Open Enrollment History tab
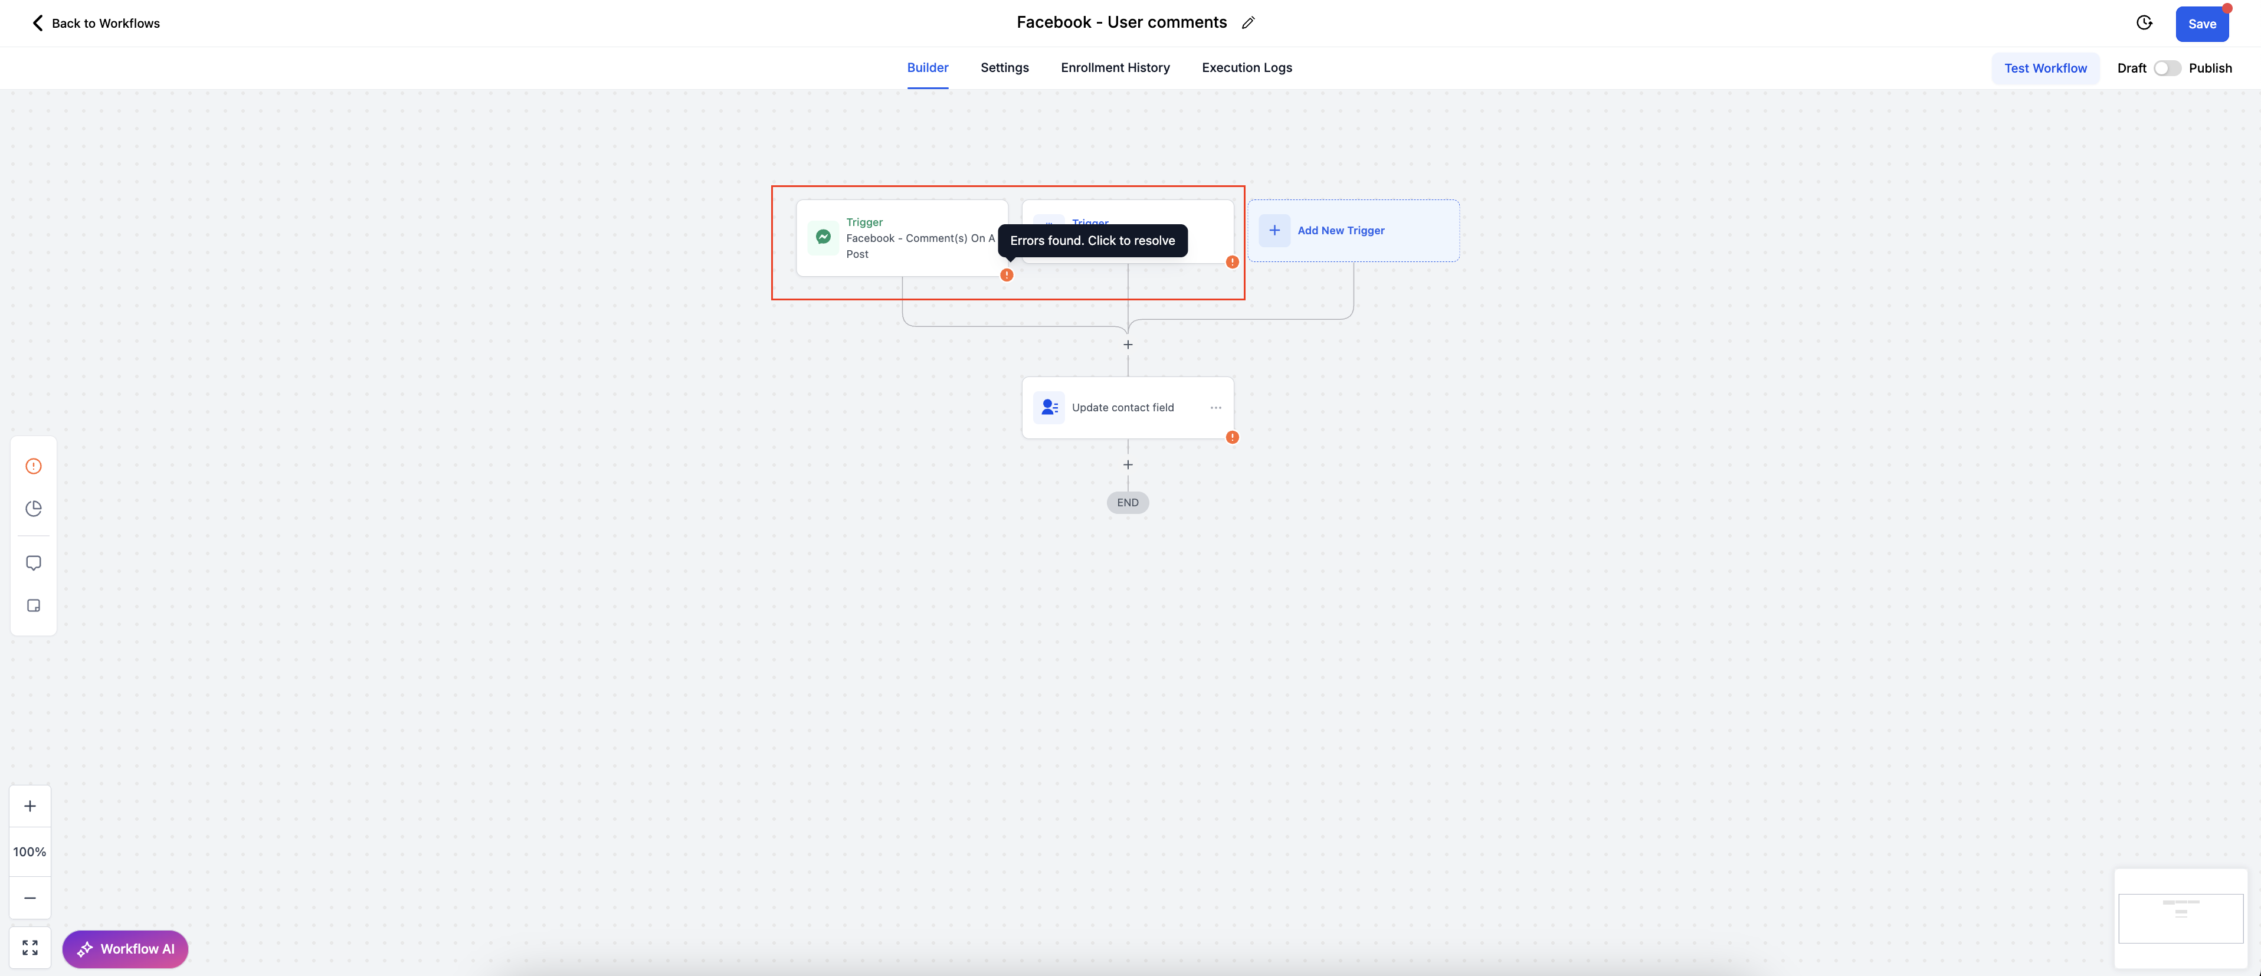2261x976 pixels. tap(1115, 68)
